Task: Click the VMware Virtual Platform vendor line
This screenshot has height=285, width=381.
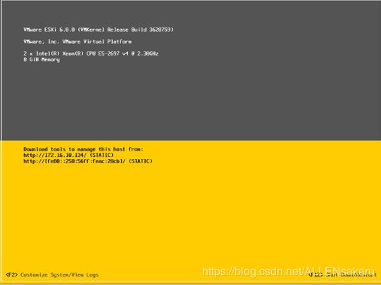Action: (x=77, y=42)
